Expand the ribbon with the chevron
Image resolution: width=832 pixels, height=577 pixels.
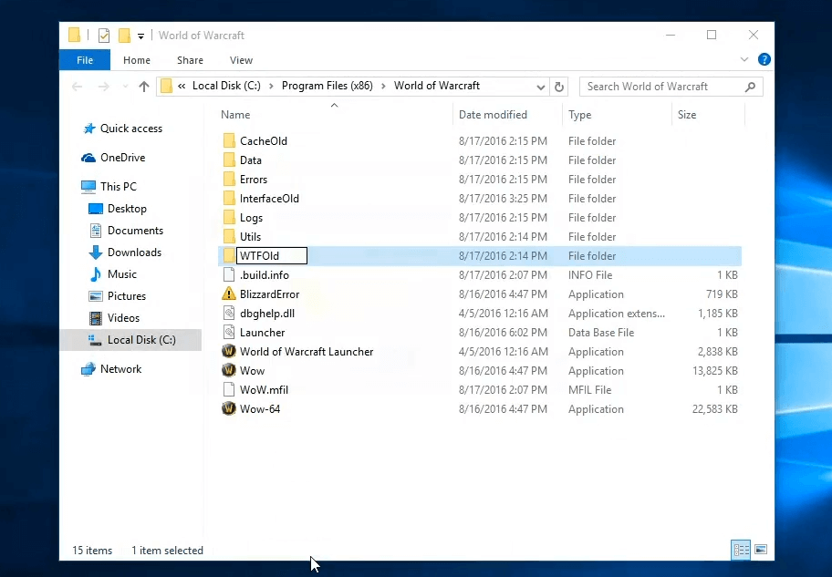coord(744,59)
